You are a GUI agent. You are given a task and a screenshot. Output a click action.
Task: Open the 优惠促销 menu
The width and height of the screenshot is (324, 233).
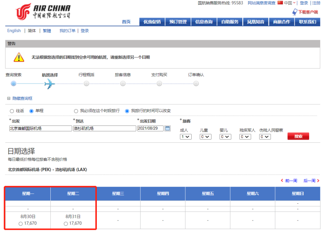click(152, 22)
